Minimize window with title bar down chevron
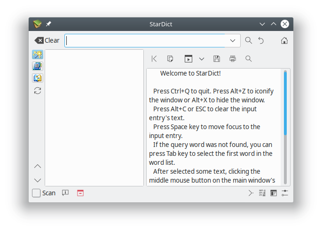Screen dimensions: 322x231 click(262, 24)
